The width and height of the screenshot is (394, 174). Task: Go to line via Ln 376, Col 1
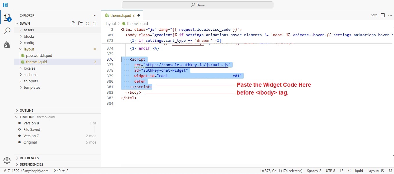(x=281, y=171)
